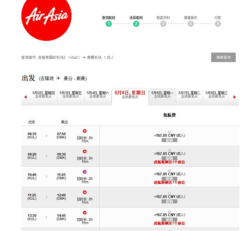Click the chevron next to 08:20 departure
245x231 pixels.
46,156
